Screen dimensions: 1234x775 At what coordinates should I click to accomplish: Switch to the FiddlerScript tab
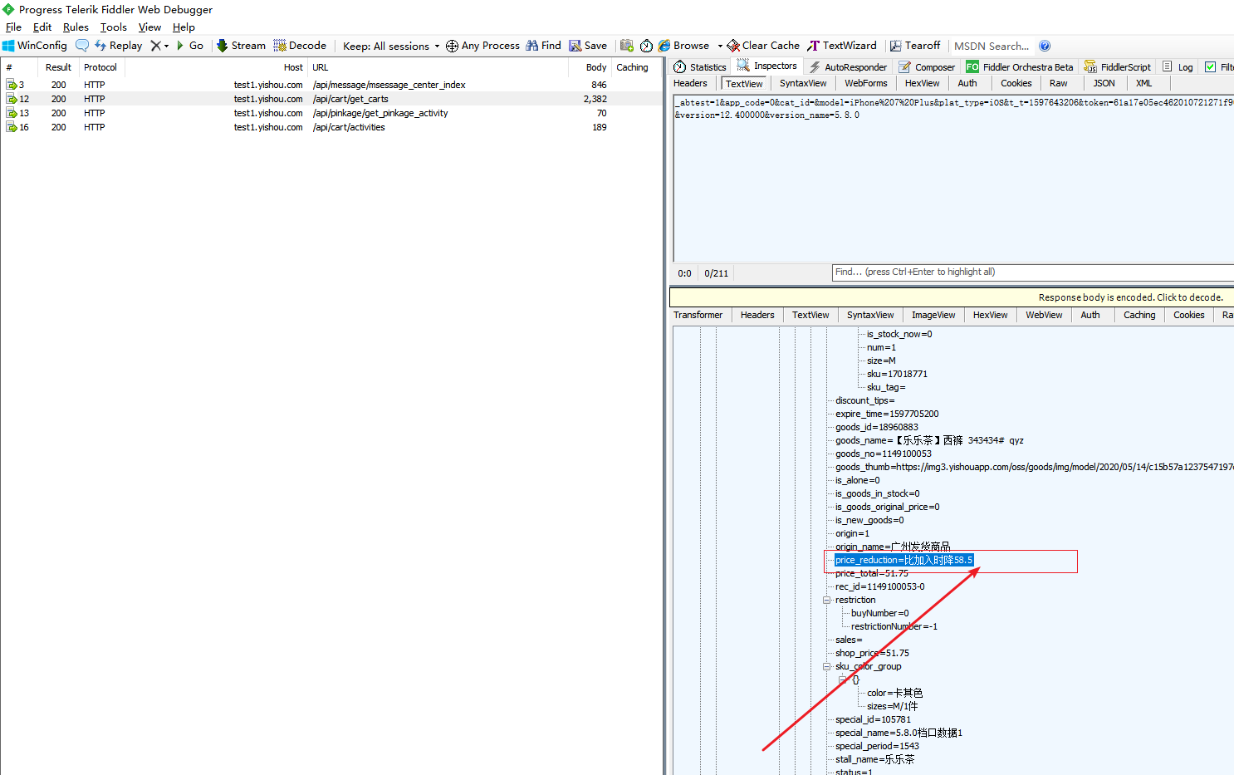[x=1118, y=66]
